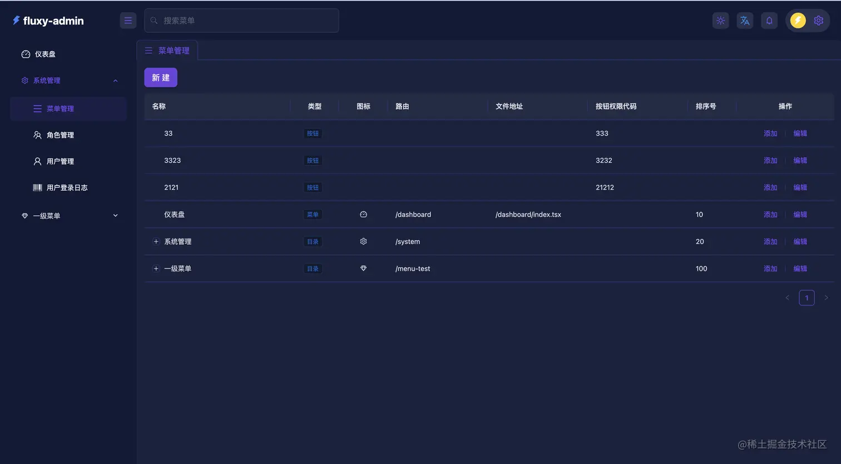Click the 按钮权限代码 column header
The height and width of the screenshot is (464, 841).
pyautogui.click(x=616, y=106)
